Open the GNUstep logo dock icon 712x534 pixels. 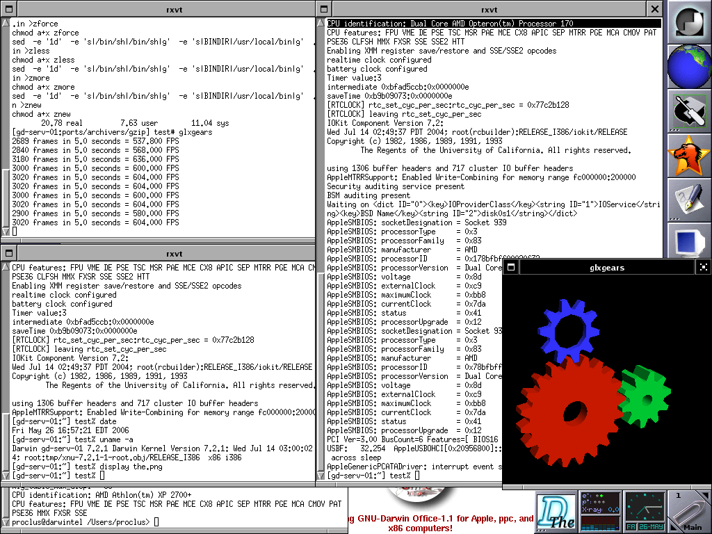689,22
